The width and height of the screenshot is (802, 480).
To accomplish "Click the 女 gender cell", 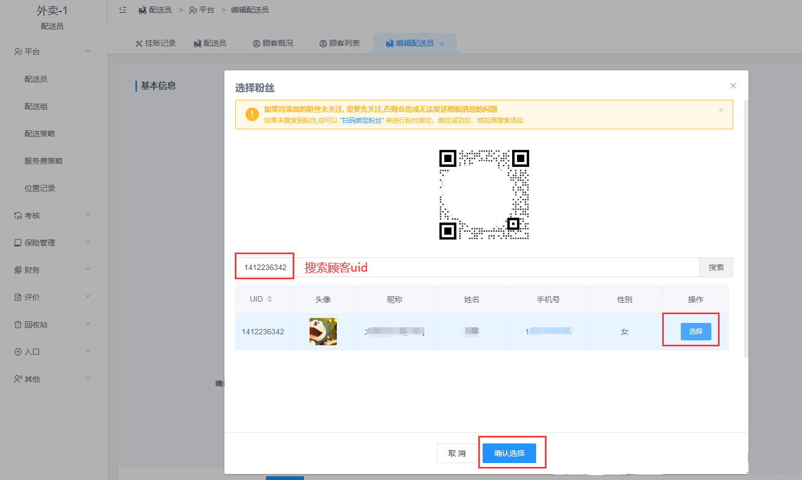I will pos(625,332).
